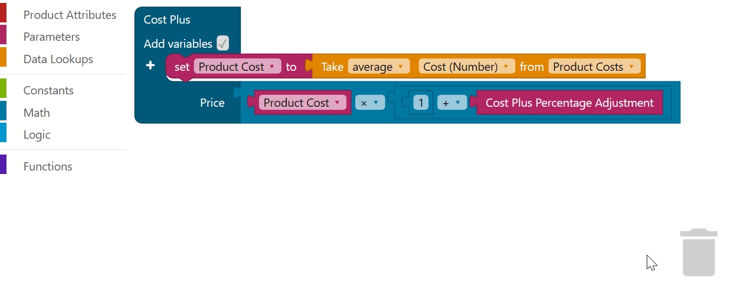734x292 pixels.
Task: Toggle the Add variables checkbox
Action: click(222, 43)
